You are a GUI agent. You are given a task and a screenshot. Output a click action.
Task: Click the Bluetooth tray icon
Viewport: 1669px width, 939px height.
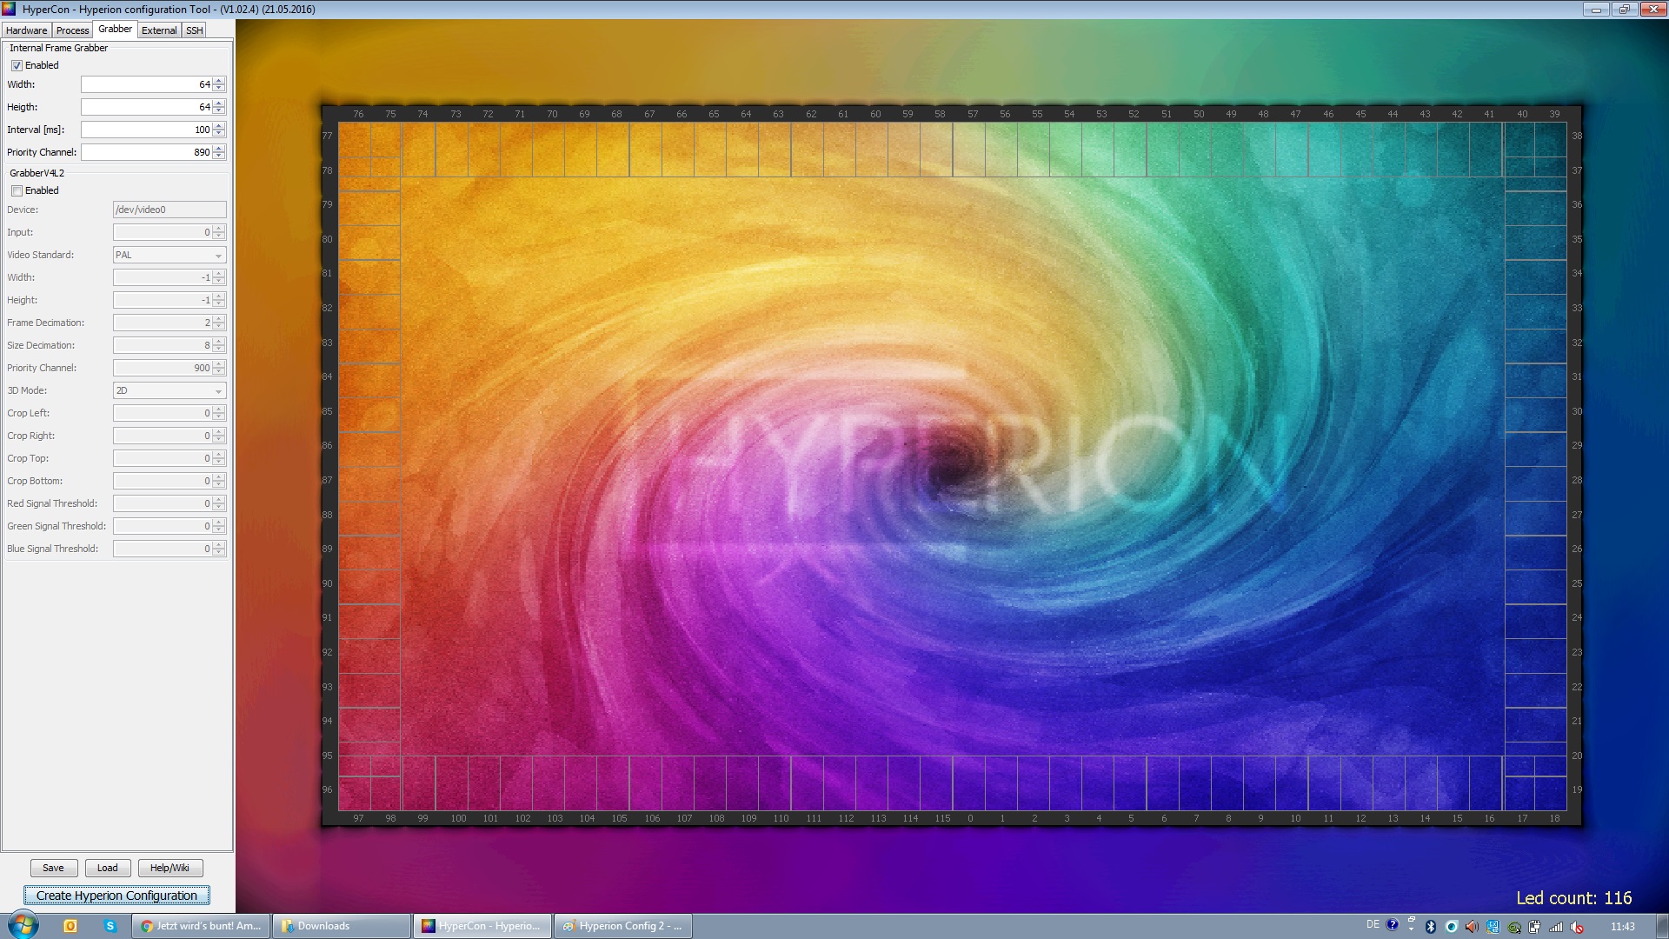[x=1430, y=927]
